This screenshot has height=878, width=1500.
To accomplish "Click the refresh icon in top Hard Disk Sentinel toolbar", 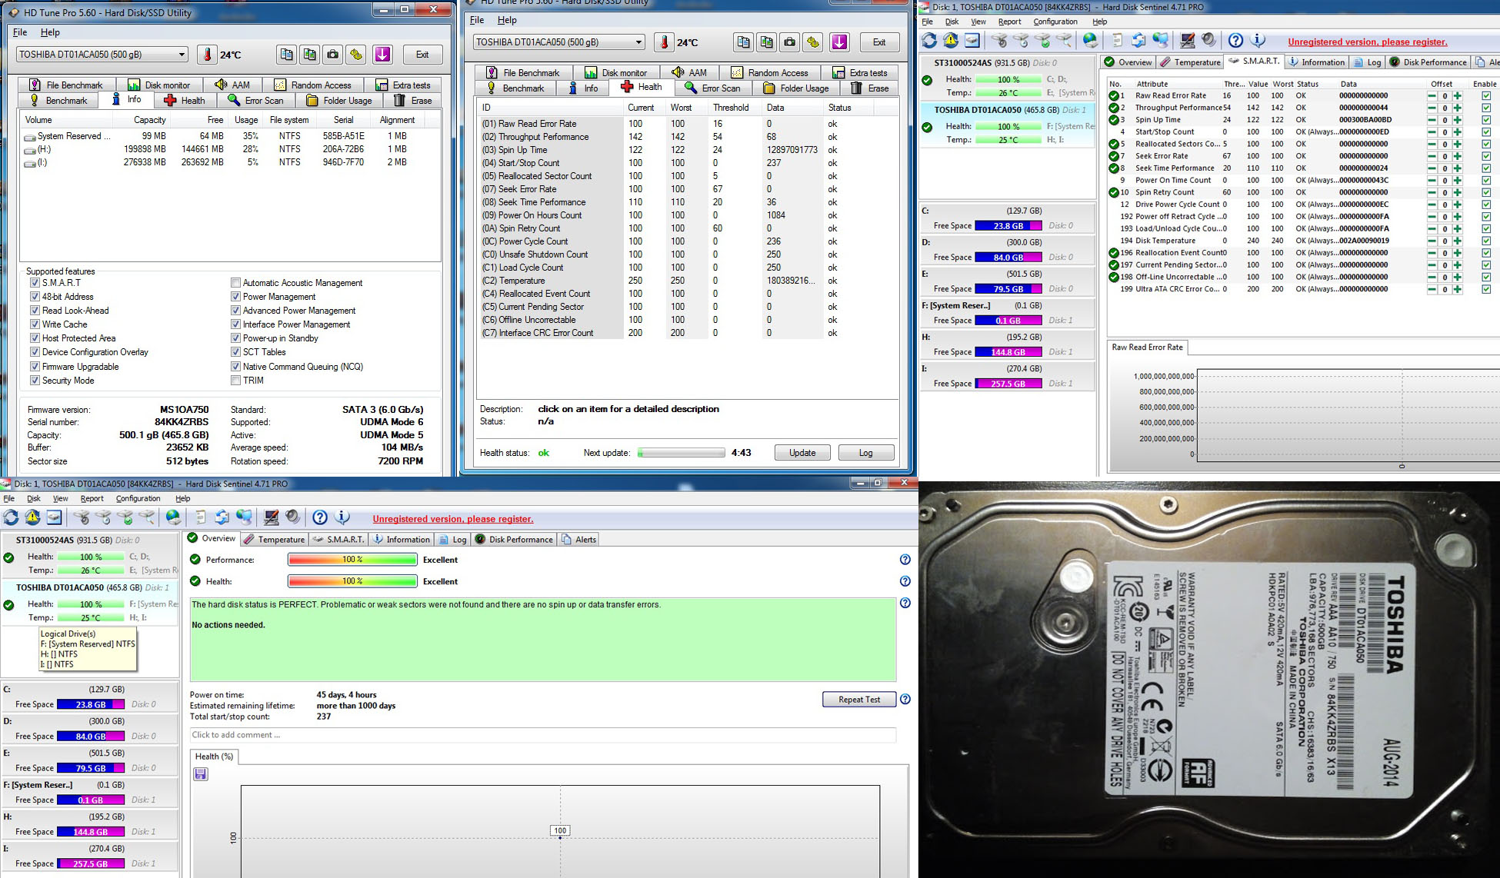I will pos(929,41).
